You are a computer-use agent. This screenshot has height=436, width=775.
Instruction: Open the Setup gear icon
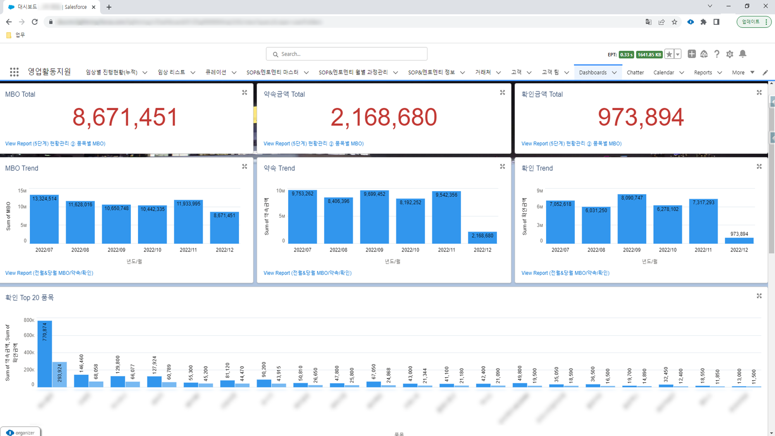click(x=730, y=54)
